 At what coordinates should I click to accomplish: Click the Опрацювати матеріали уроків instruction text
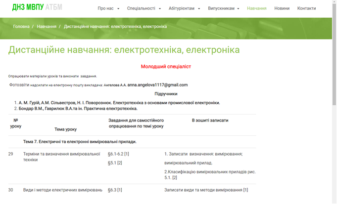tap(52, 77)
